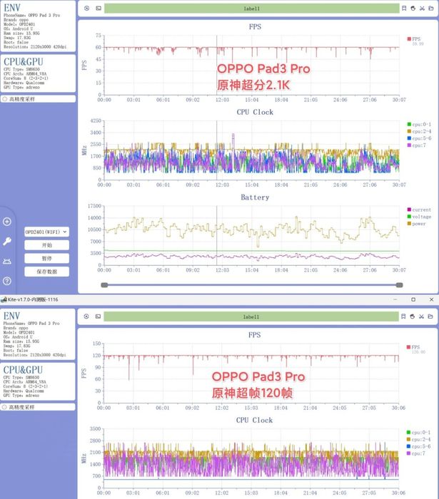Click the circular record icon in the bottom Kite window's label bar
This screenshot has height=499, width=439.
tap(86, 317)
